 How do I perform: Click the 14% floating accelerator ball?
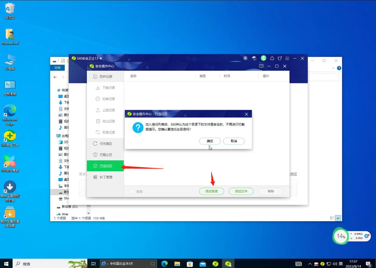(341, 236)
